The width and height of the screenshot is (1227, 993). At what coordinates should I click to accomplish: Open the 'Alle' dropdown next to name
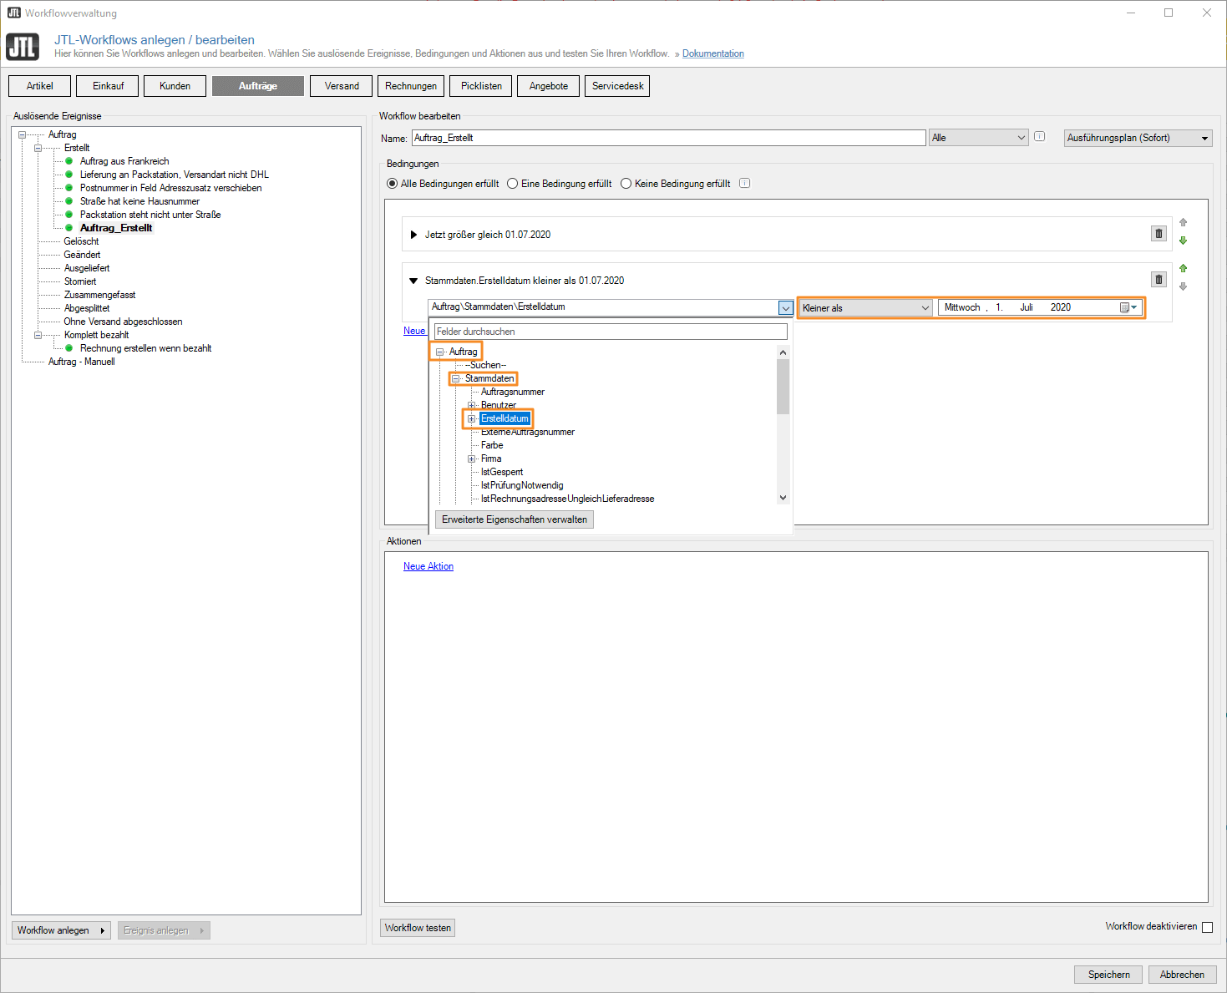tap(978, 138)
